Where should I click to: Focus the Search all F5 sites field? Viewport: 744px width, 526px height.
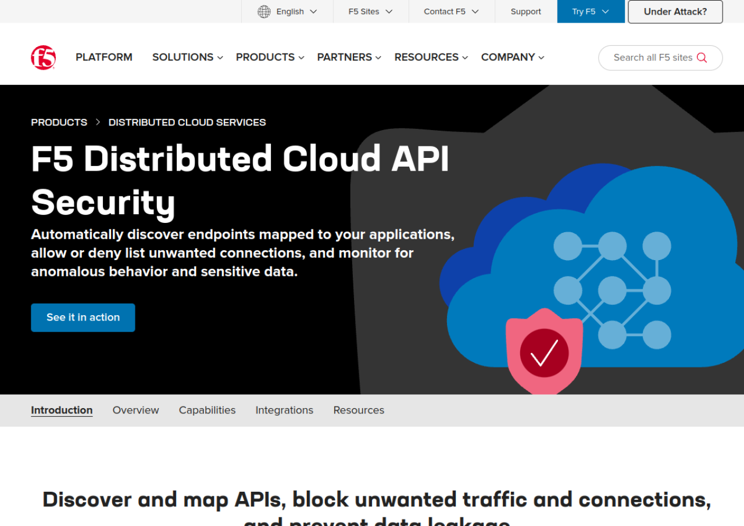(660, 57)
